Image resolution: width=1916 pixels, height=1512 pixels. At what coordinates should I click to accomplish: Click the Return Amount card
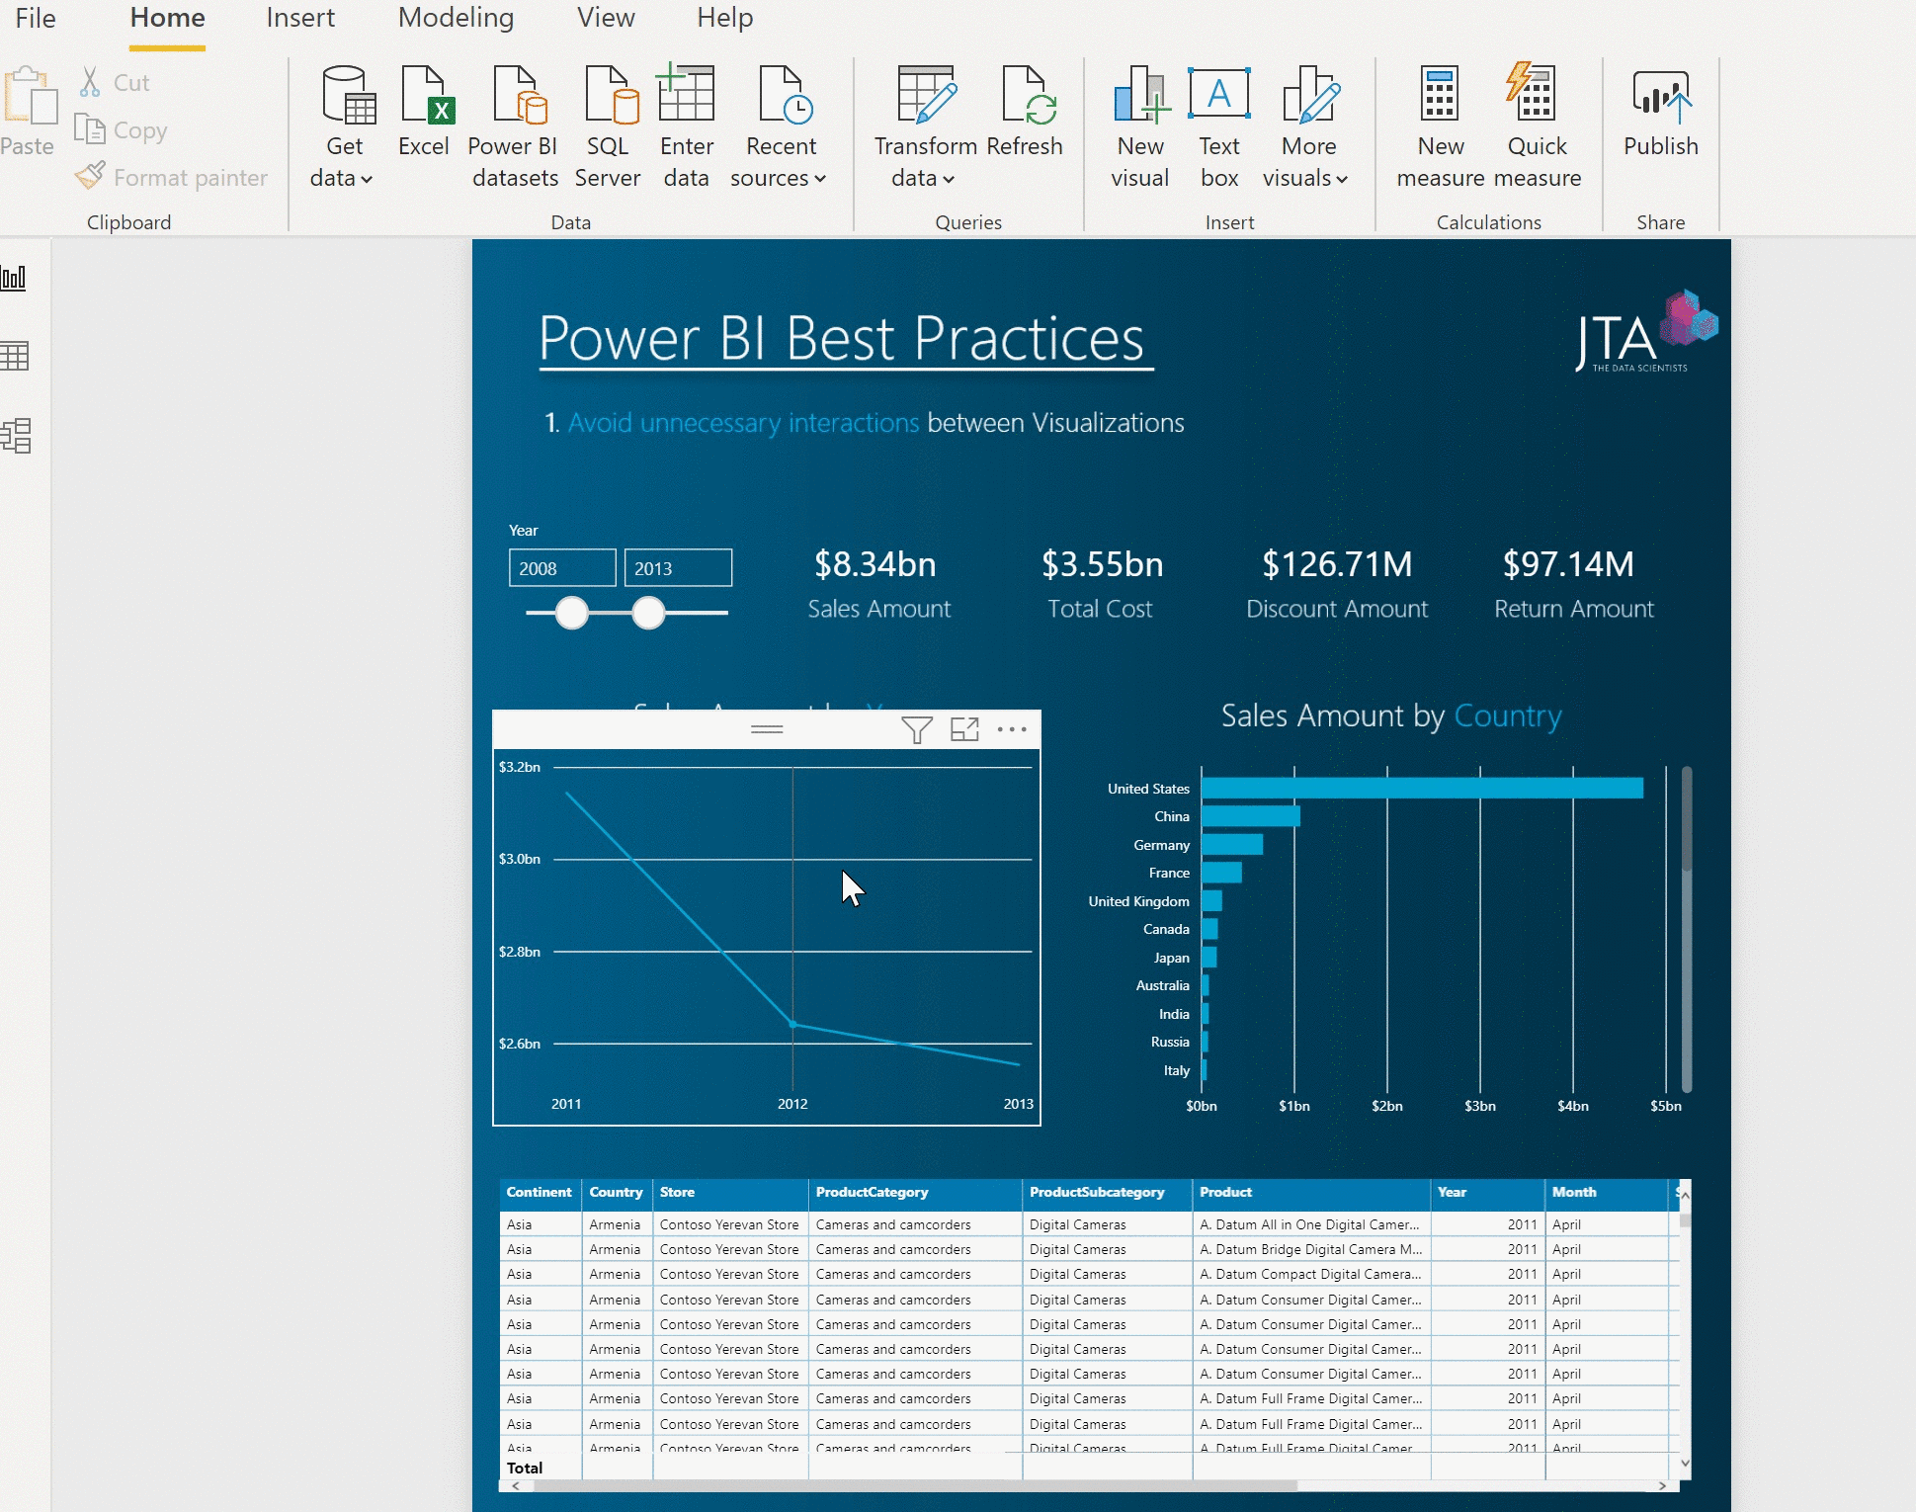1573,584
